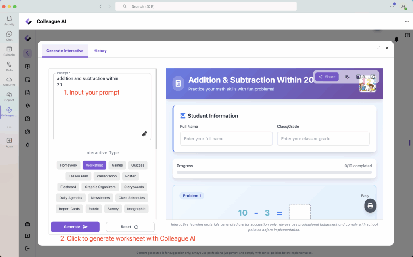The height and width of the screenshot is (257, 413).
Task: Expand more apps ellipsis in Teams sidebar
Action: point(9,127)
